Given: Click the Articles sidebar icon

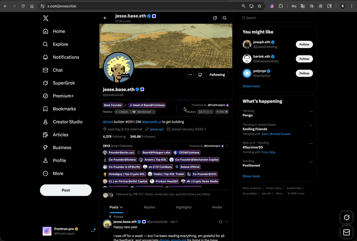Looking at the screenshot, I should tap(46, 135).
